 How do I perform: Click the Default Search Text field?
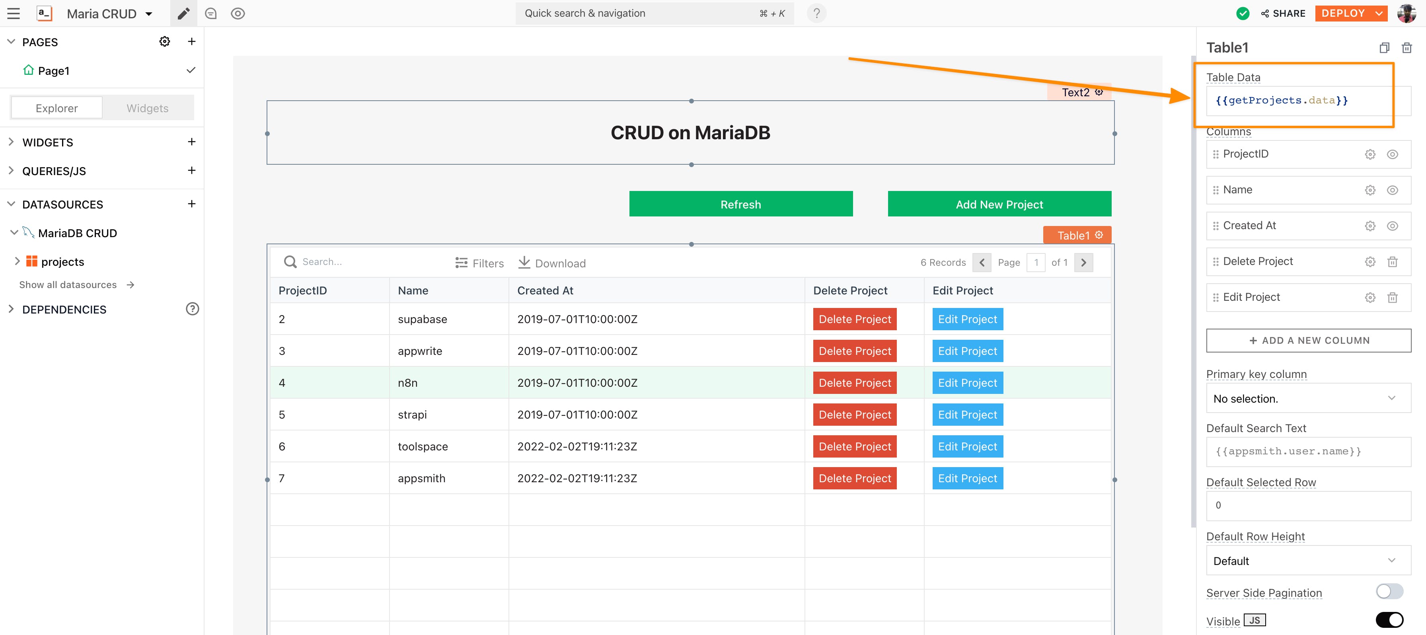pyautogui.click(x=1308, y=451)
